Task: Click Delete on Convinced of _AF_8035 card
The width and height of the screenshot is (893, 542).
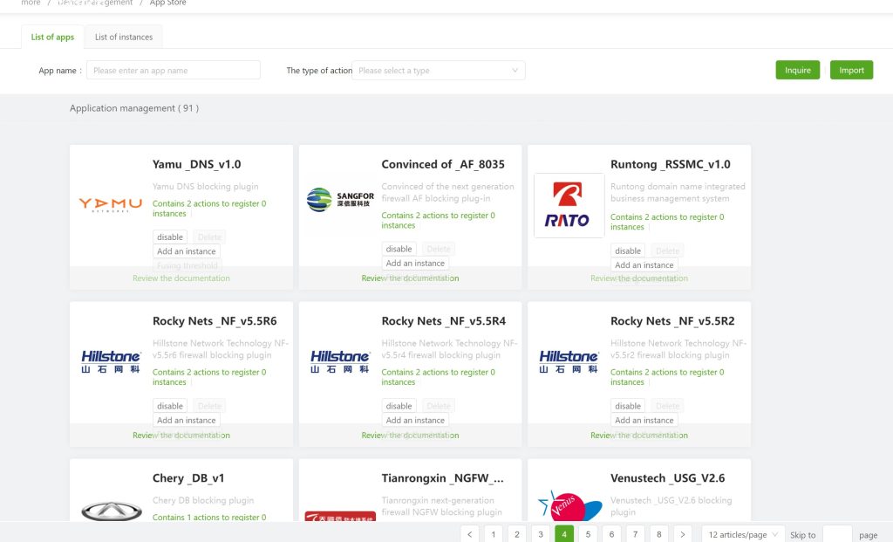Action: pos(438,249)
